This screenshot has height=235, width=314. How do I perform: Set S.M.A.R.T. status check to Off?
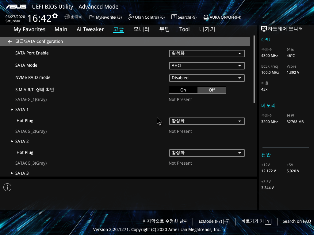point(212,90)
